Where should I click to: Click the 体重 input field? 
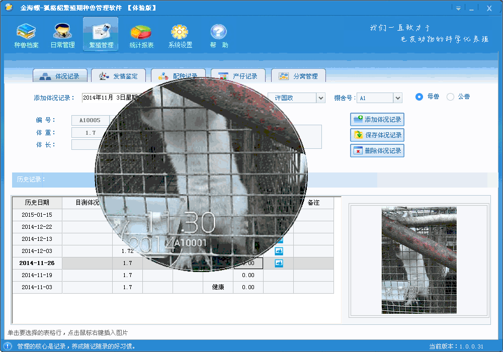tap(91, 133)
